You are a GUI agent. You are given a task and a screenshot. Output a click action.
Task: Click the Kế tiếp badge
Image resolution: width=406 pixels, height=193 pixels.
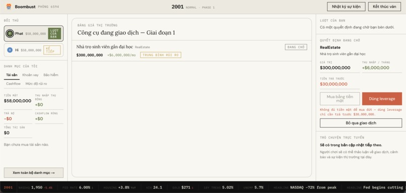point(52,50)
